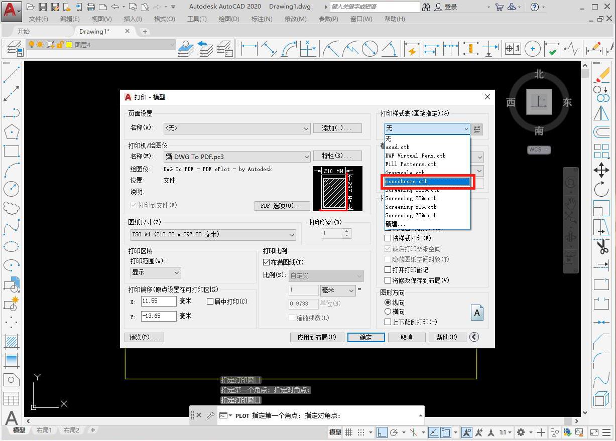Open the plot style table editor icon
This screenshot has height=441, width=616.
tap(476, 129)
